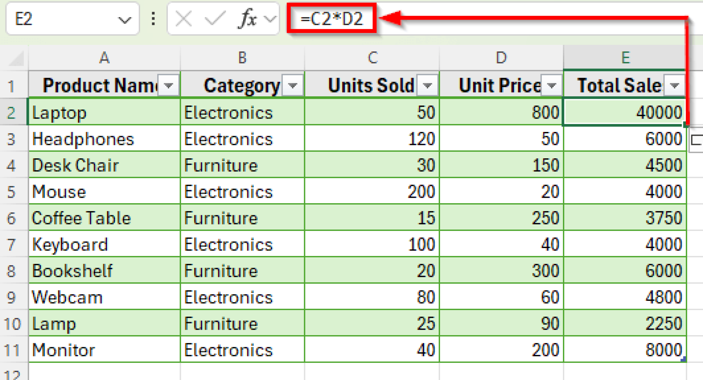The width and height of the screenshot is (703, 380).
Task: Click the Cancel (X) icon beside formula bar
Action: coord(184,19)
